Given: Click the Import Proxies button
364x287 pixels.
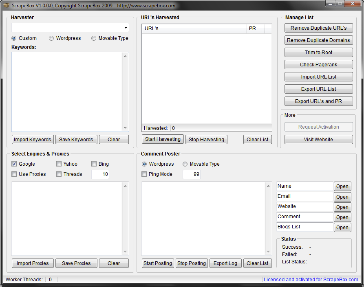Looking at the screenshot, I should click(33, 263).
